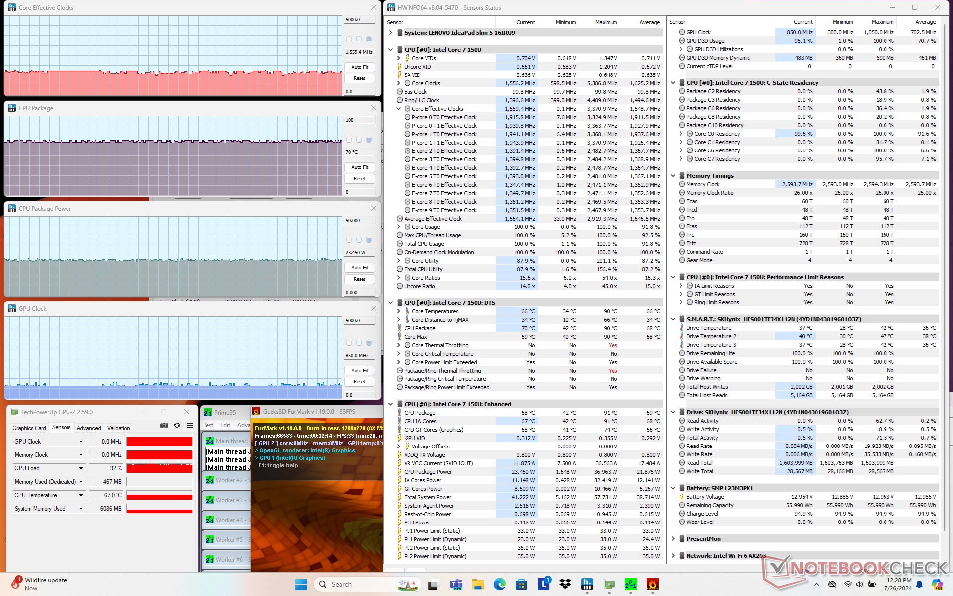Toggle the first checkbox in the GPU Clock graph
953x596 pixels.
tap(349, 343)
